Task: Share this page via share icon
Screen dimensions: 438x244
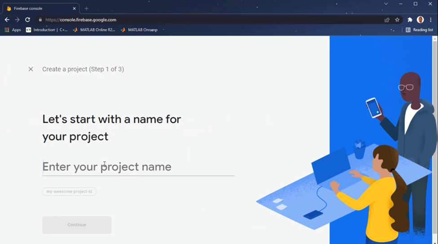Action: pyautogui.click(x=387, y=20)
